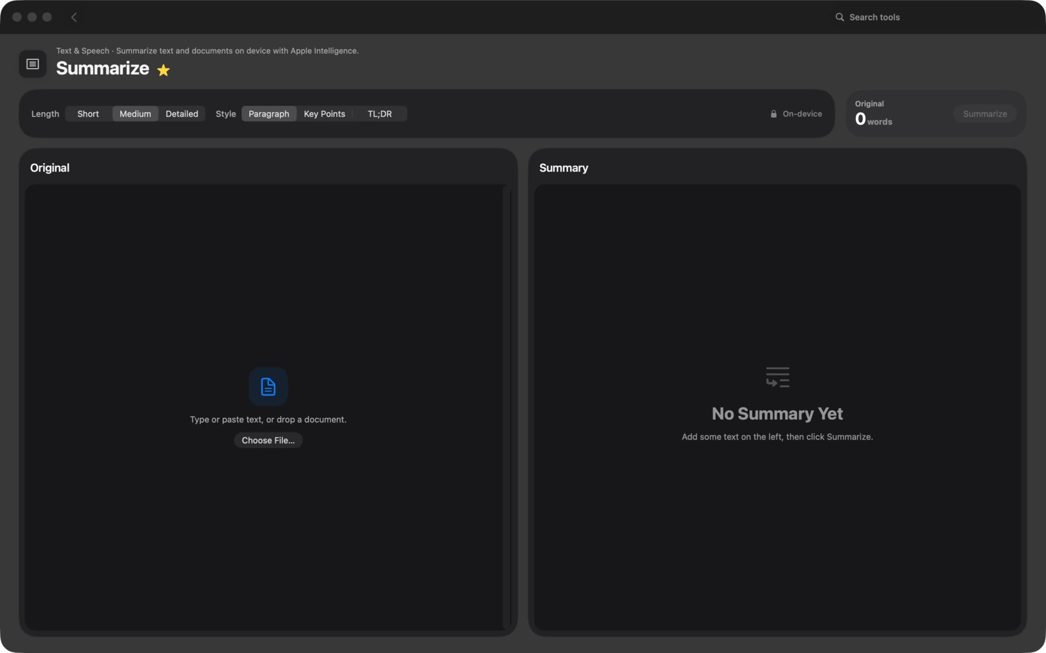Click the On-device label

pyautogui.click(x=802, y=114)
